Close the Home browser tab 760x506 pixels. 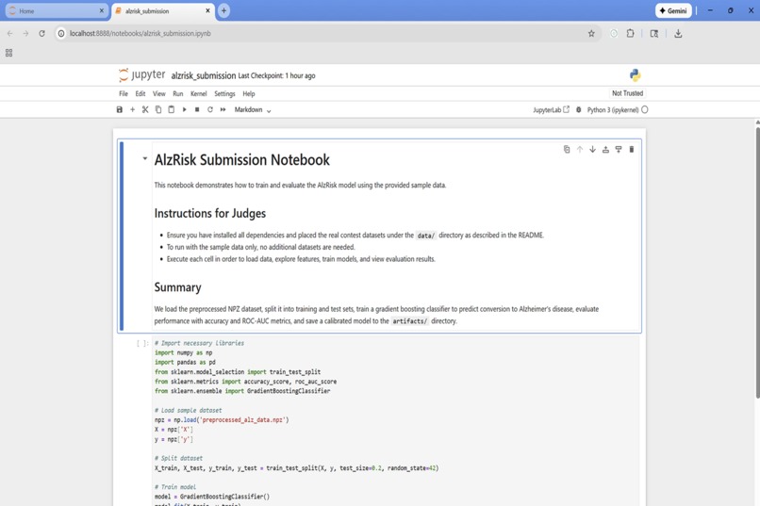pyautogui.click(x=102, y=10)
